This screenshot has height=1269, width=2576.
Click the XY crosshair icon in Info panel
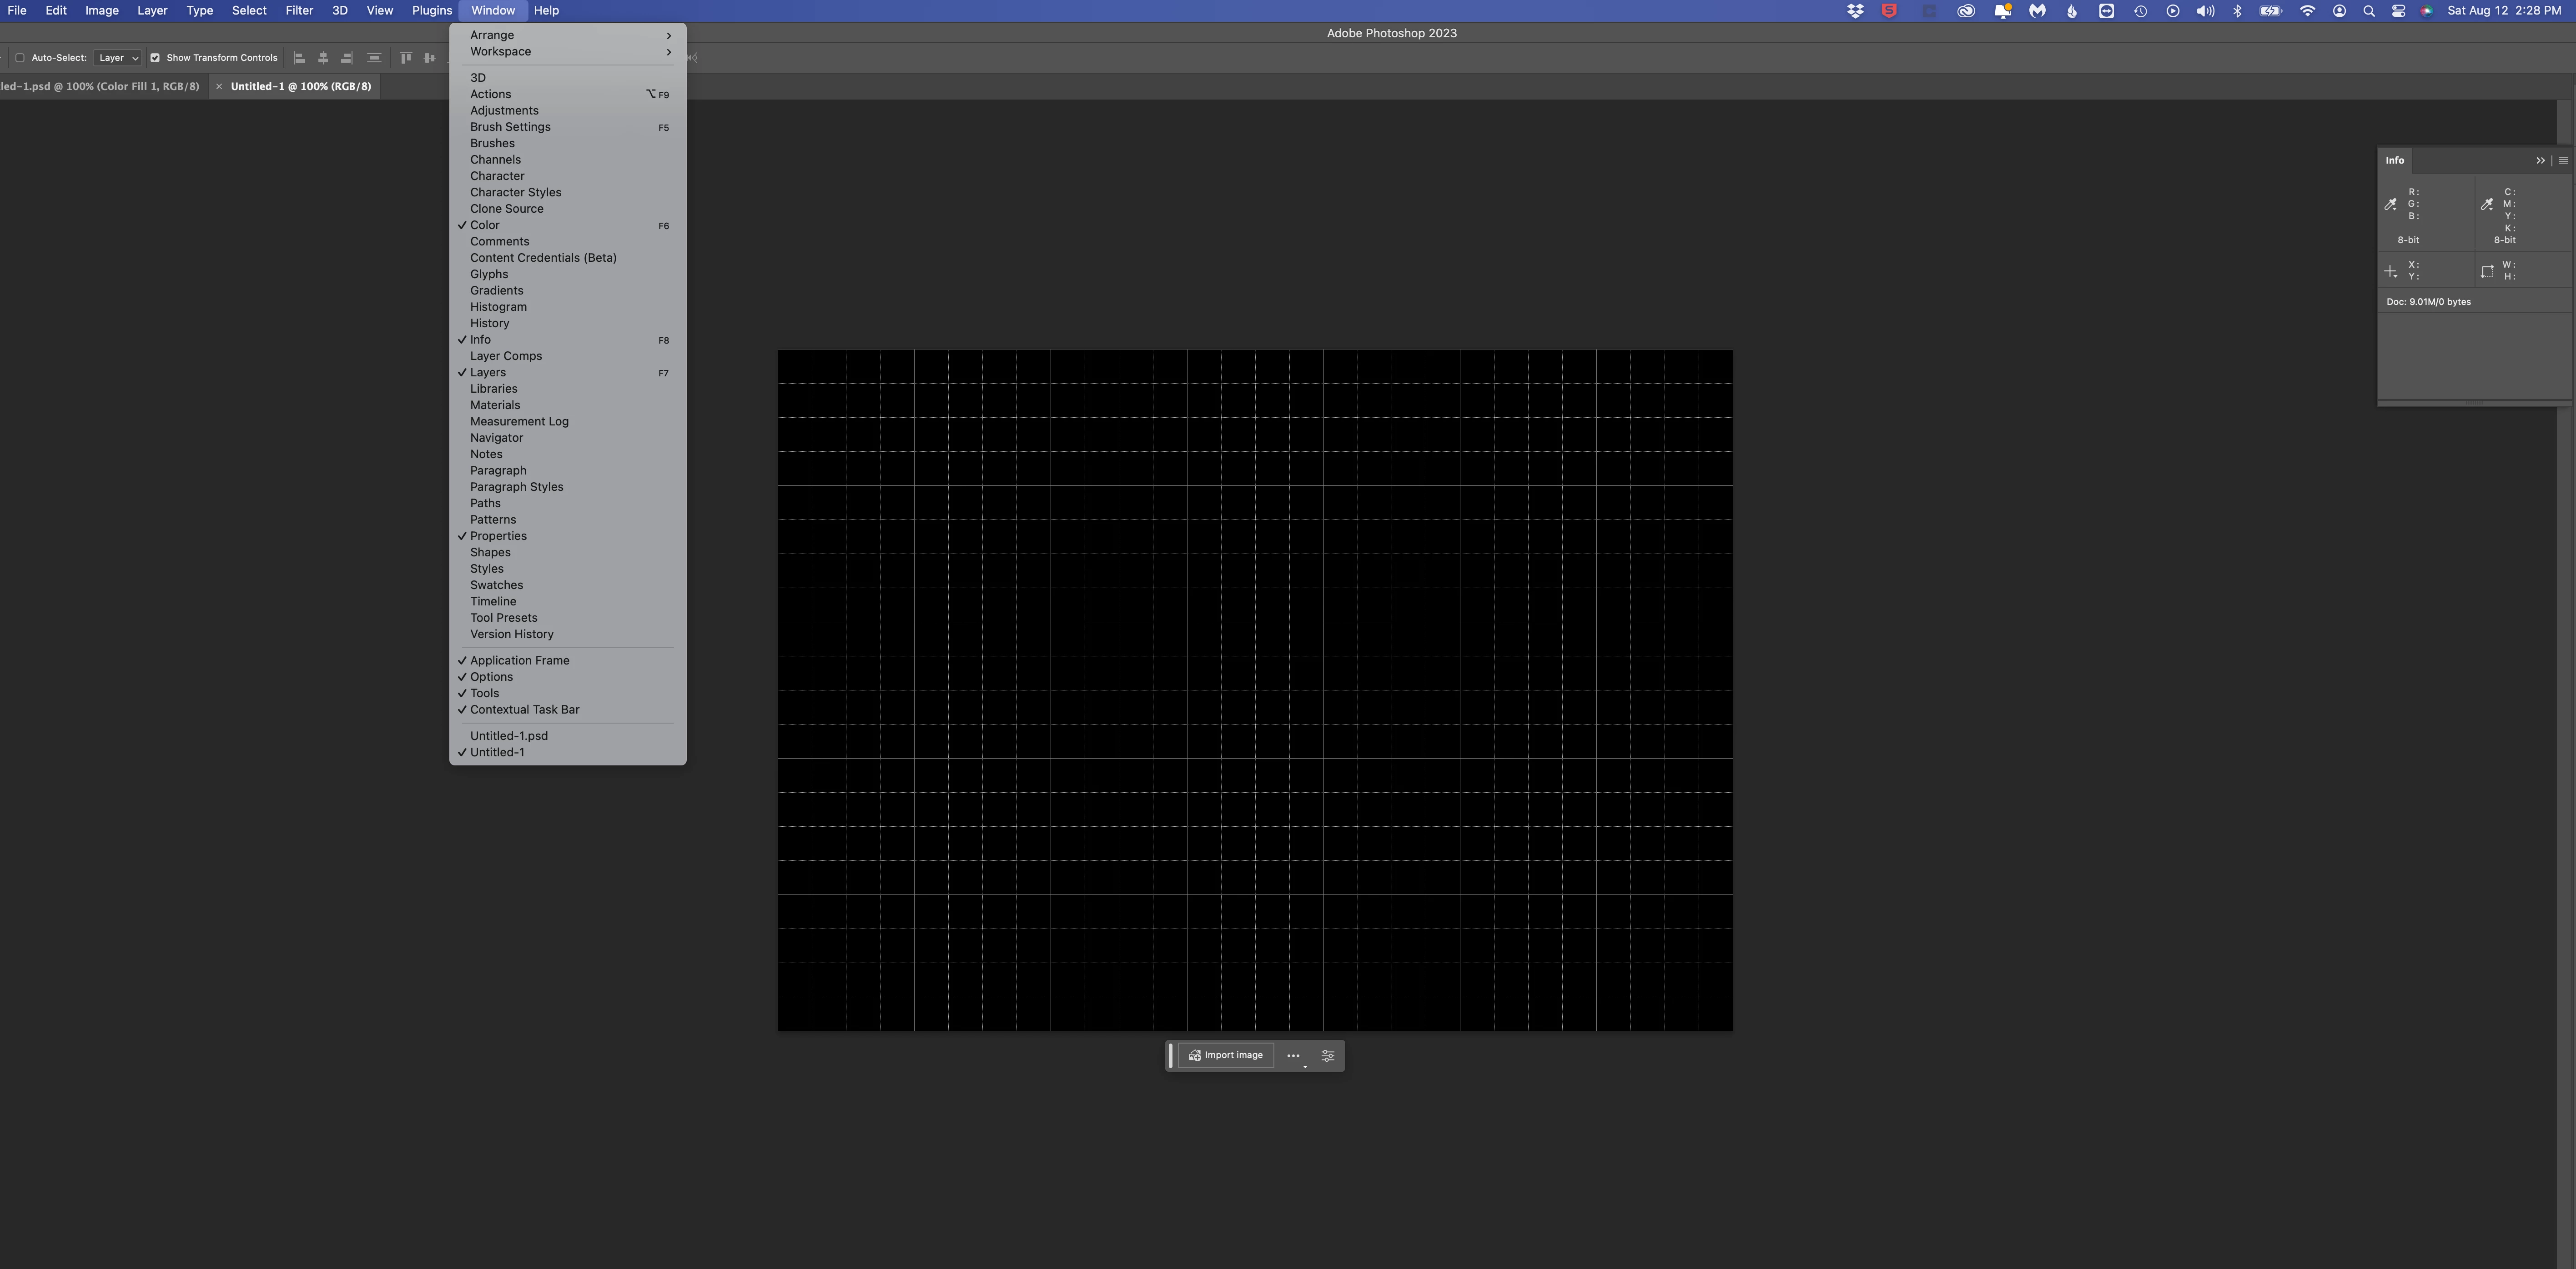(x=2391, y=272)
